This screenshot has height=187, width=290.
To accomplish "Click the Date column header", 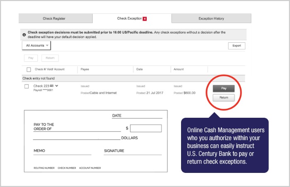I will (140, 69).
